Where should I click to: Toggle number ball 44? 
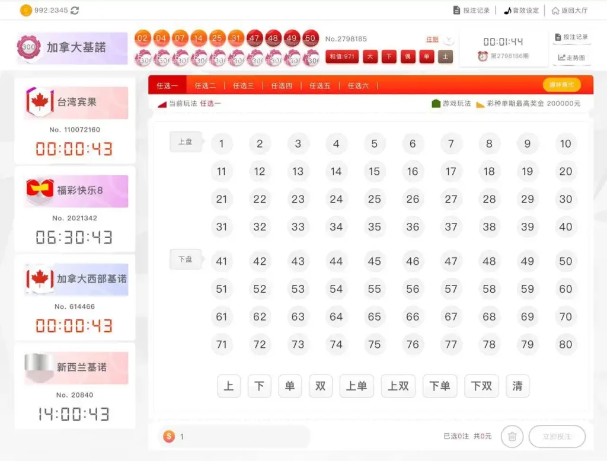coord(336,261)
